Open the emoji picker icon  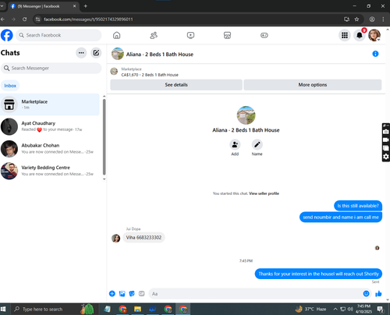(x=366, y=294)
